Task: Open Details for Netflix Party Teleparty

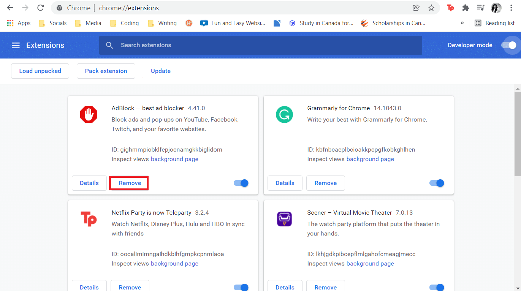Action: click(x=89, y=286)
